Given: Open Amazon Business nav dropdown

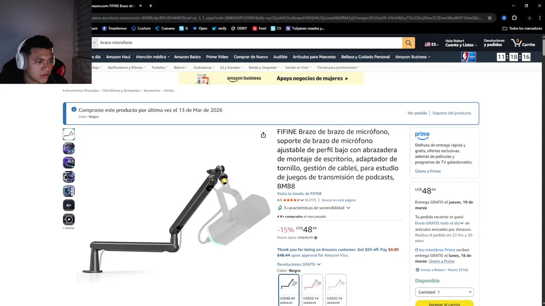Looking at the screenshot, I should pos(413,57).
